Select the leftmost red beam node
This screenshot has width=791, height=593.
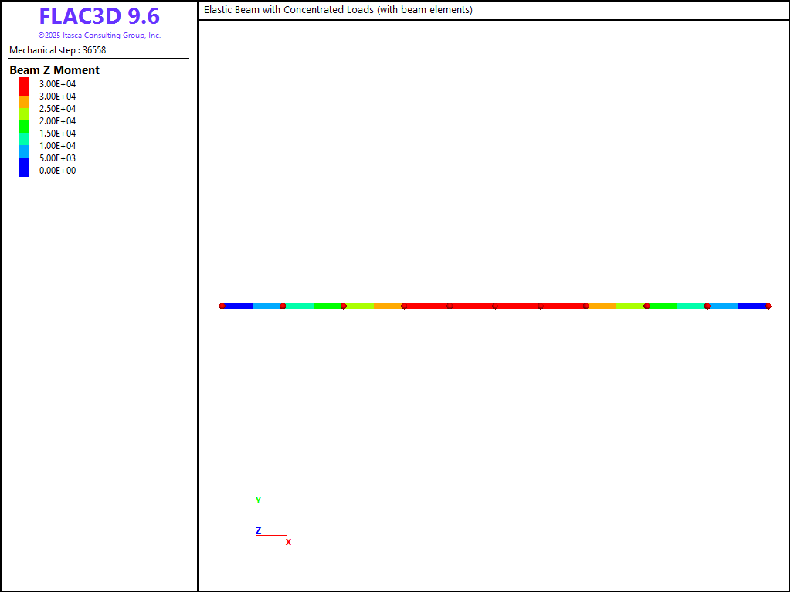click(222, 307)
